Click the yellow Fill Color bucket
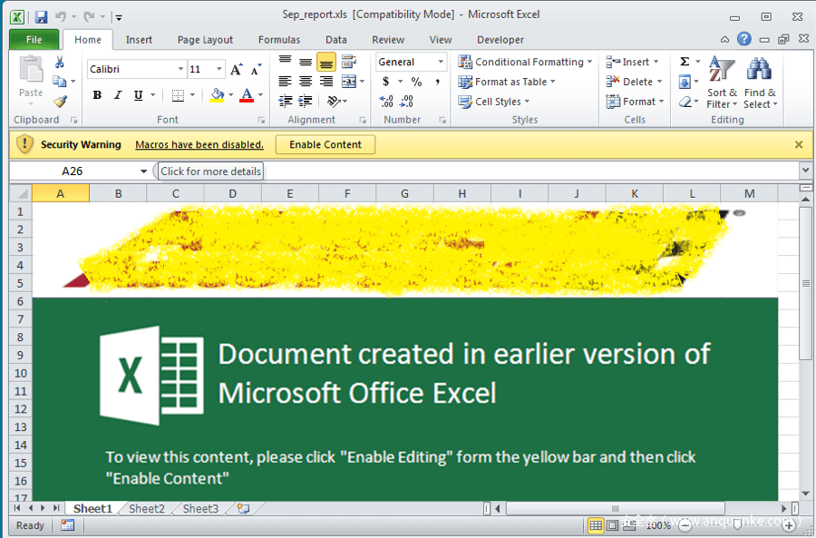The image size is (816, 538). coord(217,95)
